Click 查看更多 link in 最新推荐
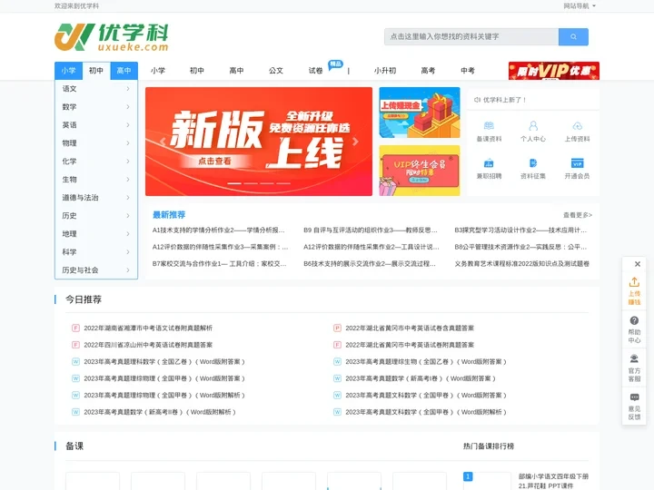The image size is (654, 490). pos(578,215)
